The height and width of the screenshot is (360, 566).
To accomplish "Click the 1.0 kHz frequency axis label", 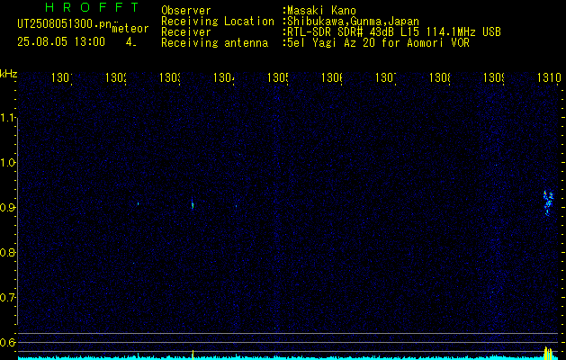I will 8,163.
